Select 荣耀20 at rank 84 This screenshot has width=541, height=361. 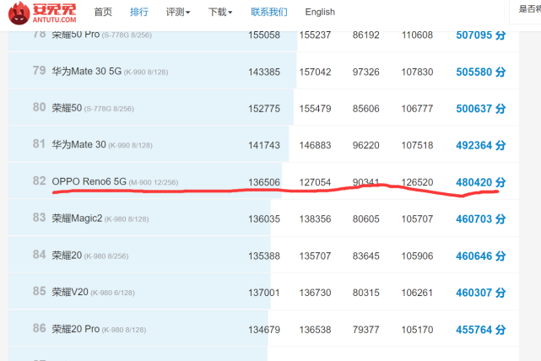coord(67,256)
